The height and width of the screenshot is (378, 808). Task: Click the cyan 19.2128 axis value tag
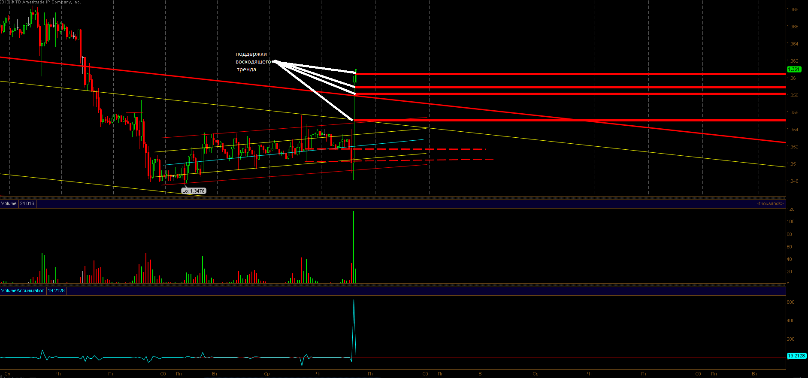coord(796,356)
